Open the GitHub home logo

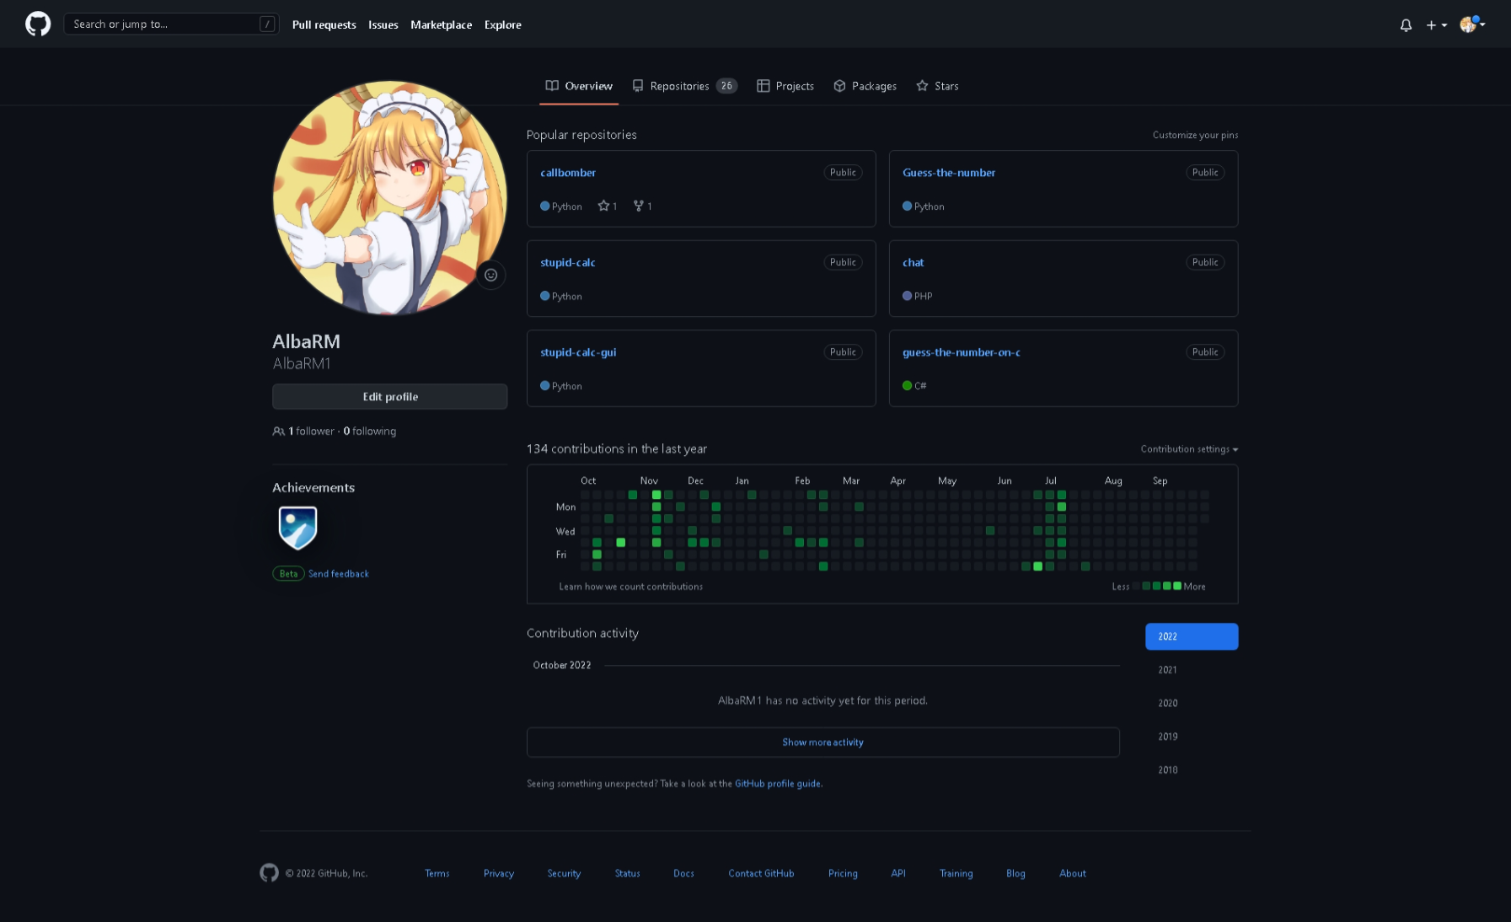click(x=38, y=24)
